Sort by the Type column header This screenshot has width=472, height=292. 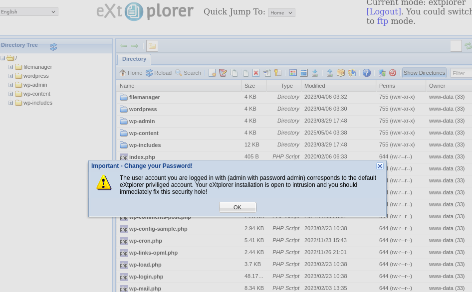coord(283,86)
